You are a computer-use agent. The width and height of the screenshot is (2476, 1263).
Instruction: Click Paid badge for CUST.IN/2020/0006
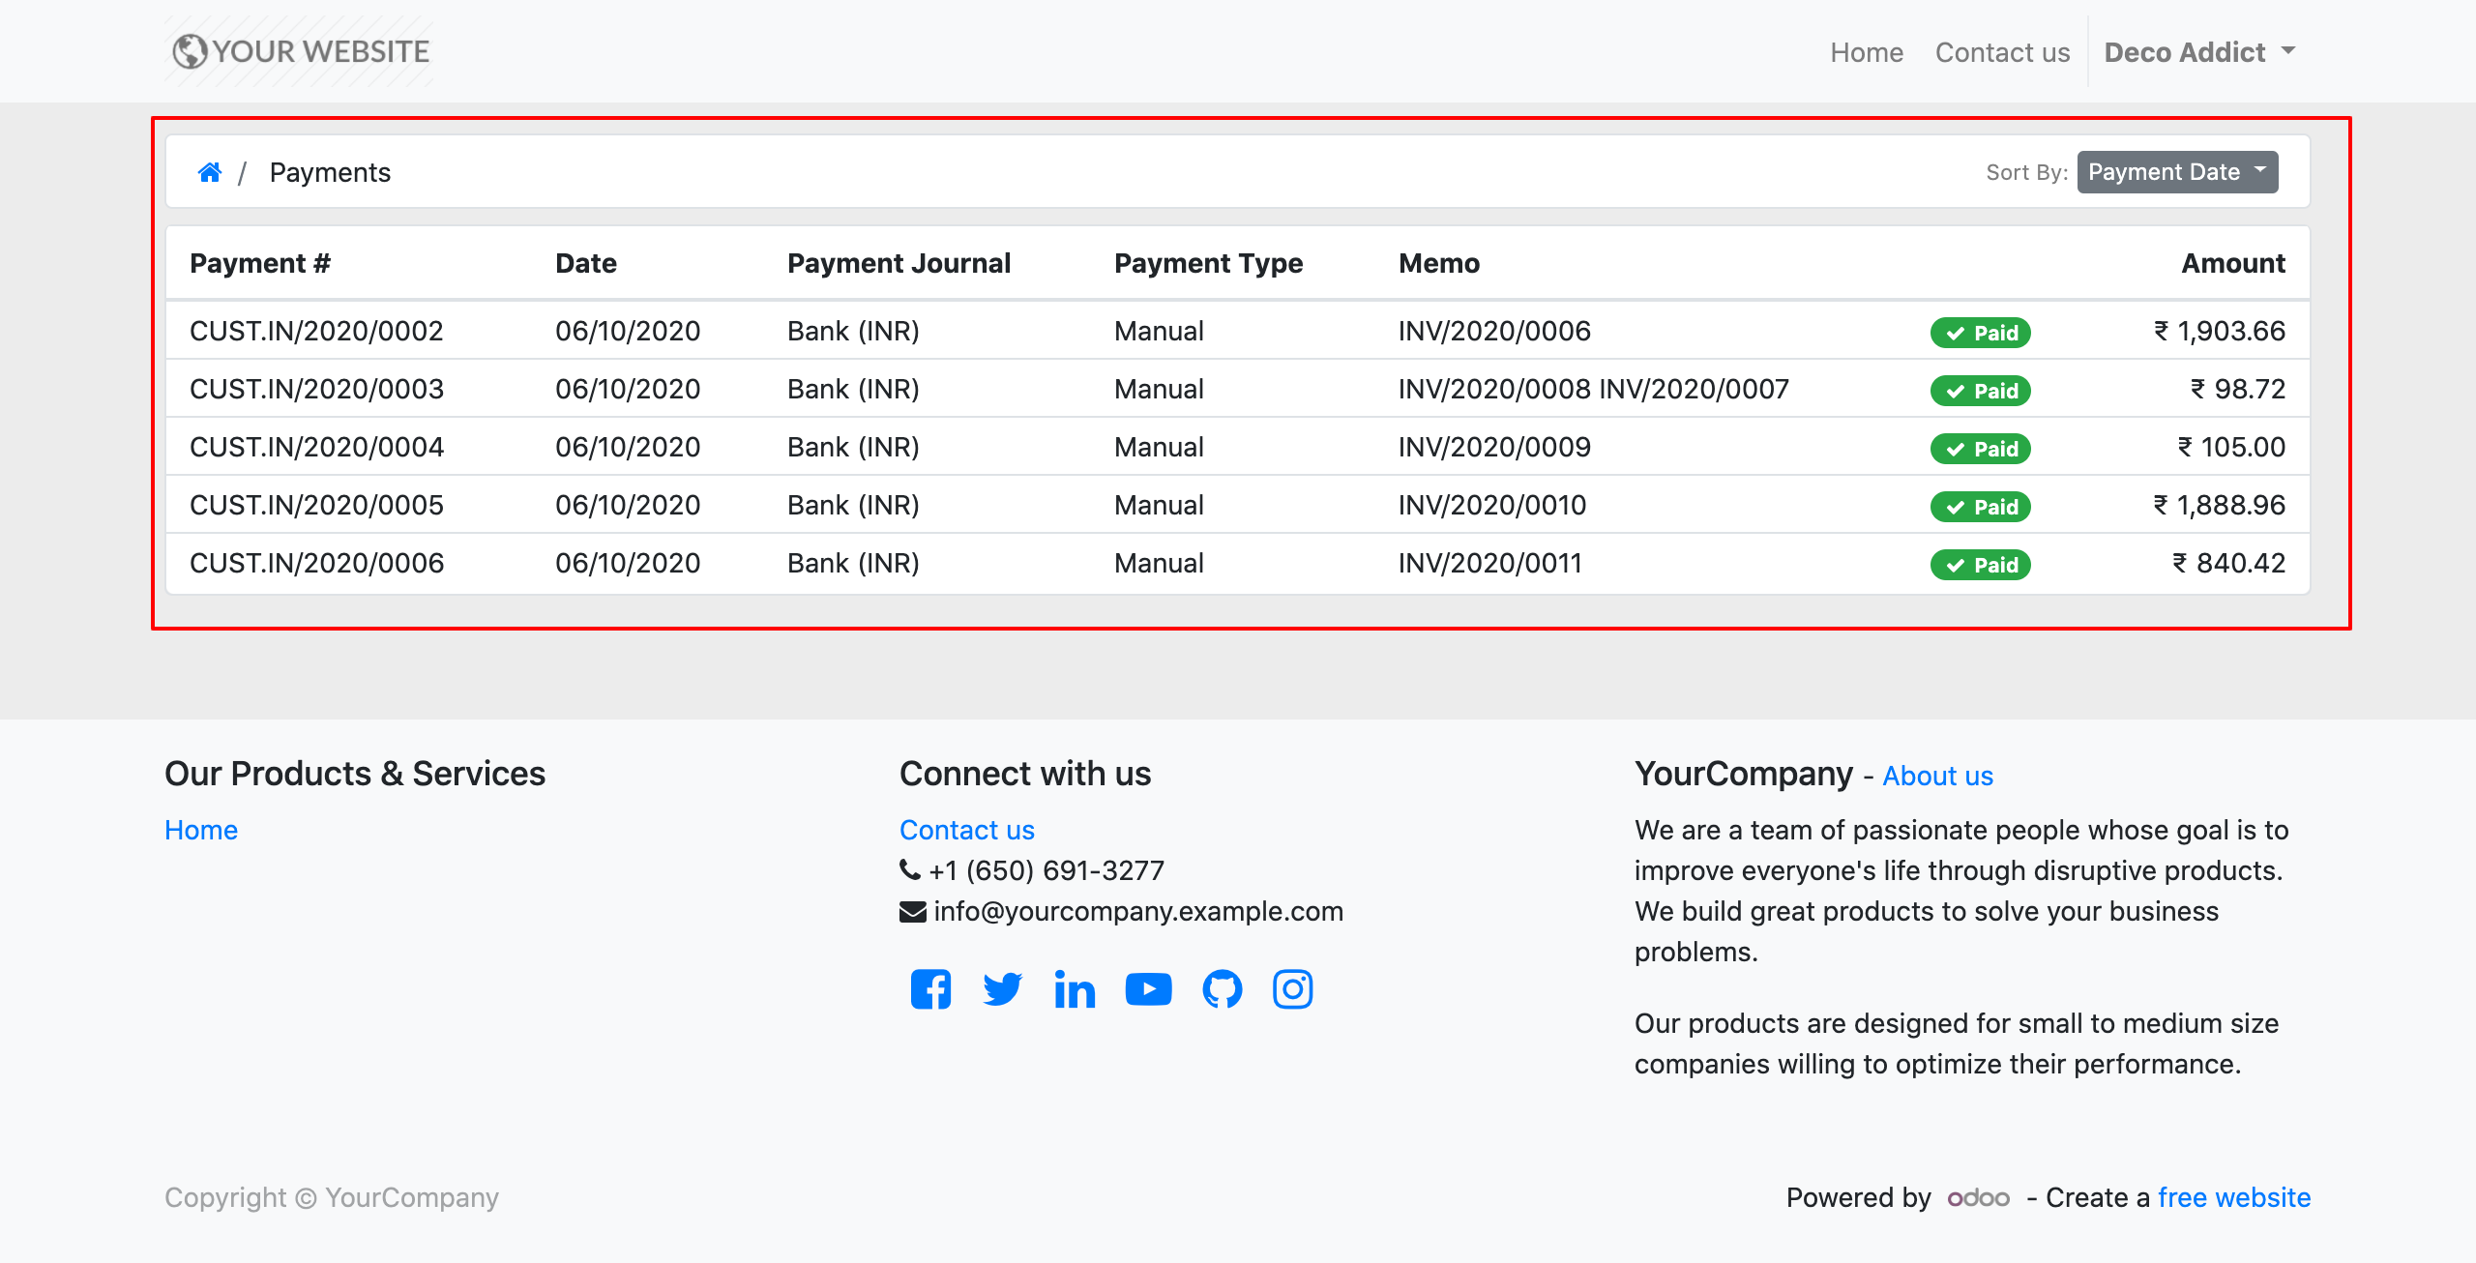pos(1980,565)
